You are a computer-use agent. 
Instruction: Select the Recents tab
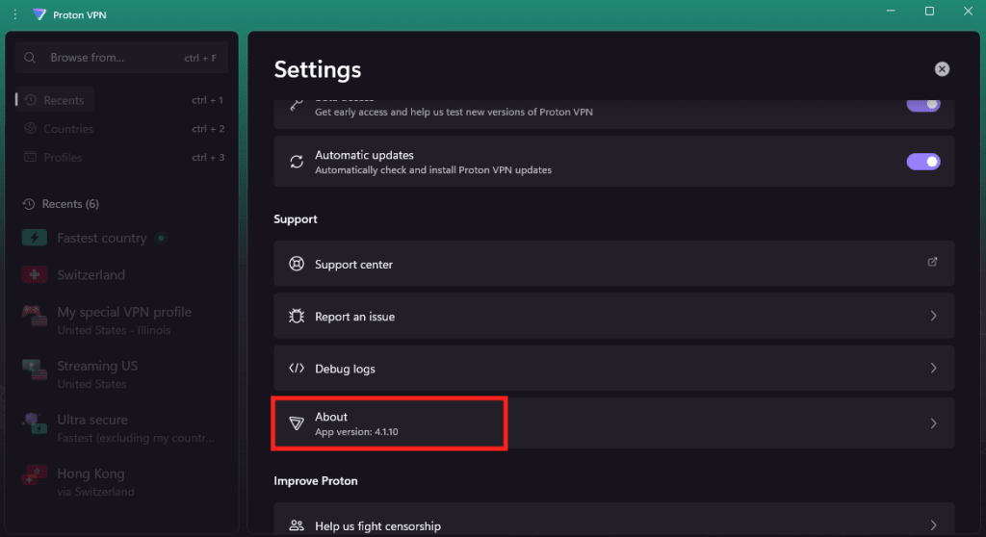pyautogui.click(x=55, y=100)
